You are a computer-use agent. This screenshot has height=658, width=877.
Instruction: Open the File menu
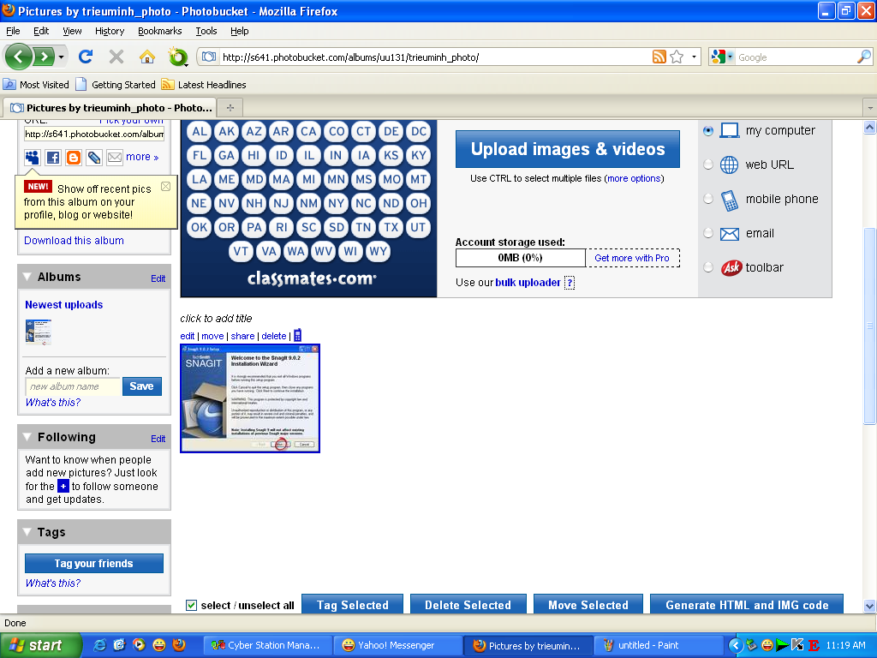13,31
